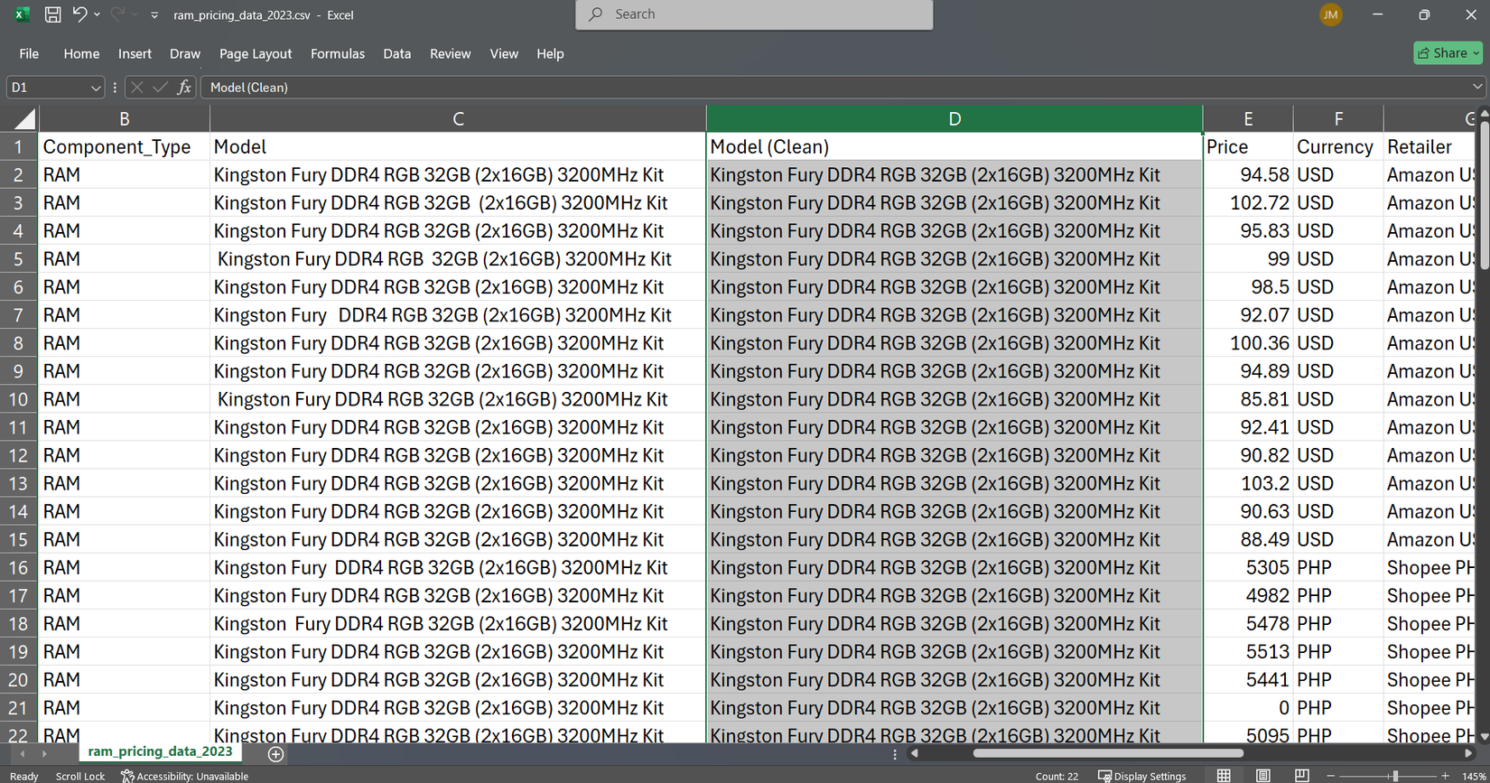This screenshot has height=783, width=1490.
Task: Switch to Page Break Preview icon
Action: [x=1301, y=776]
